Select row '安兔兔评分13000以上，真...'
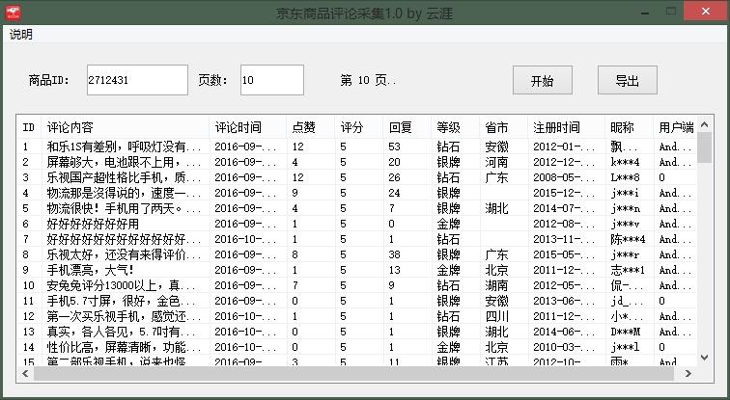Screen dimensions: 730x400 click(357, 285)
